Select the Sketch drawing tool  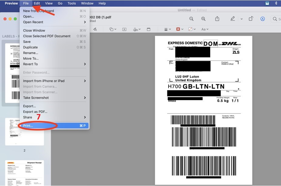pyautogui.click(x=95, y=29)
